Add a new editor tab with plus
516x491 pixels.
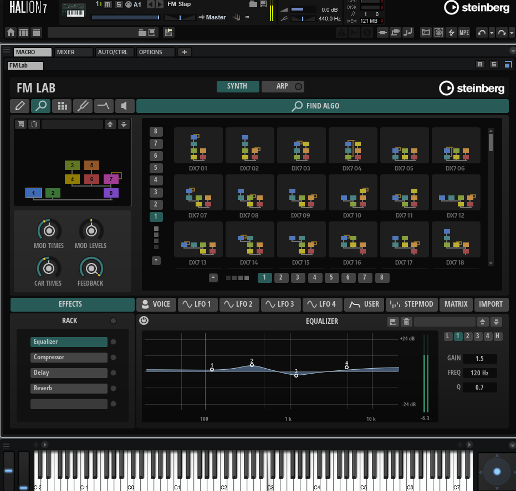tap(185, 52)
